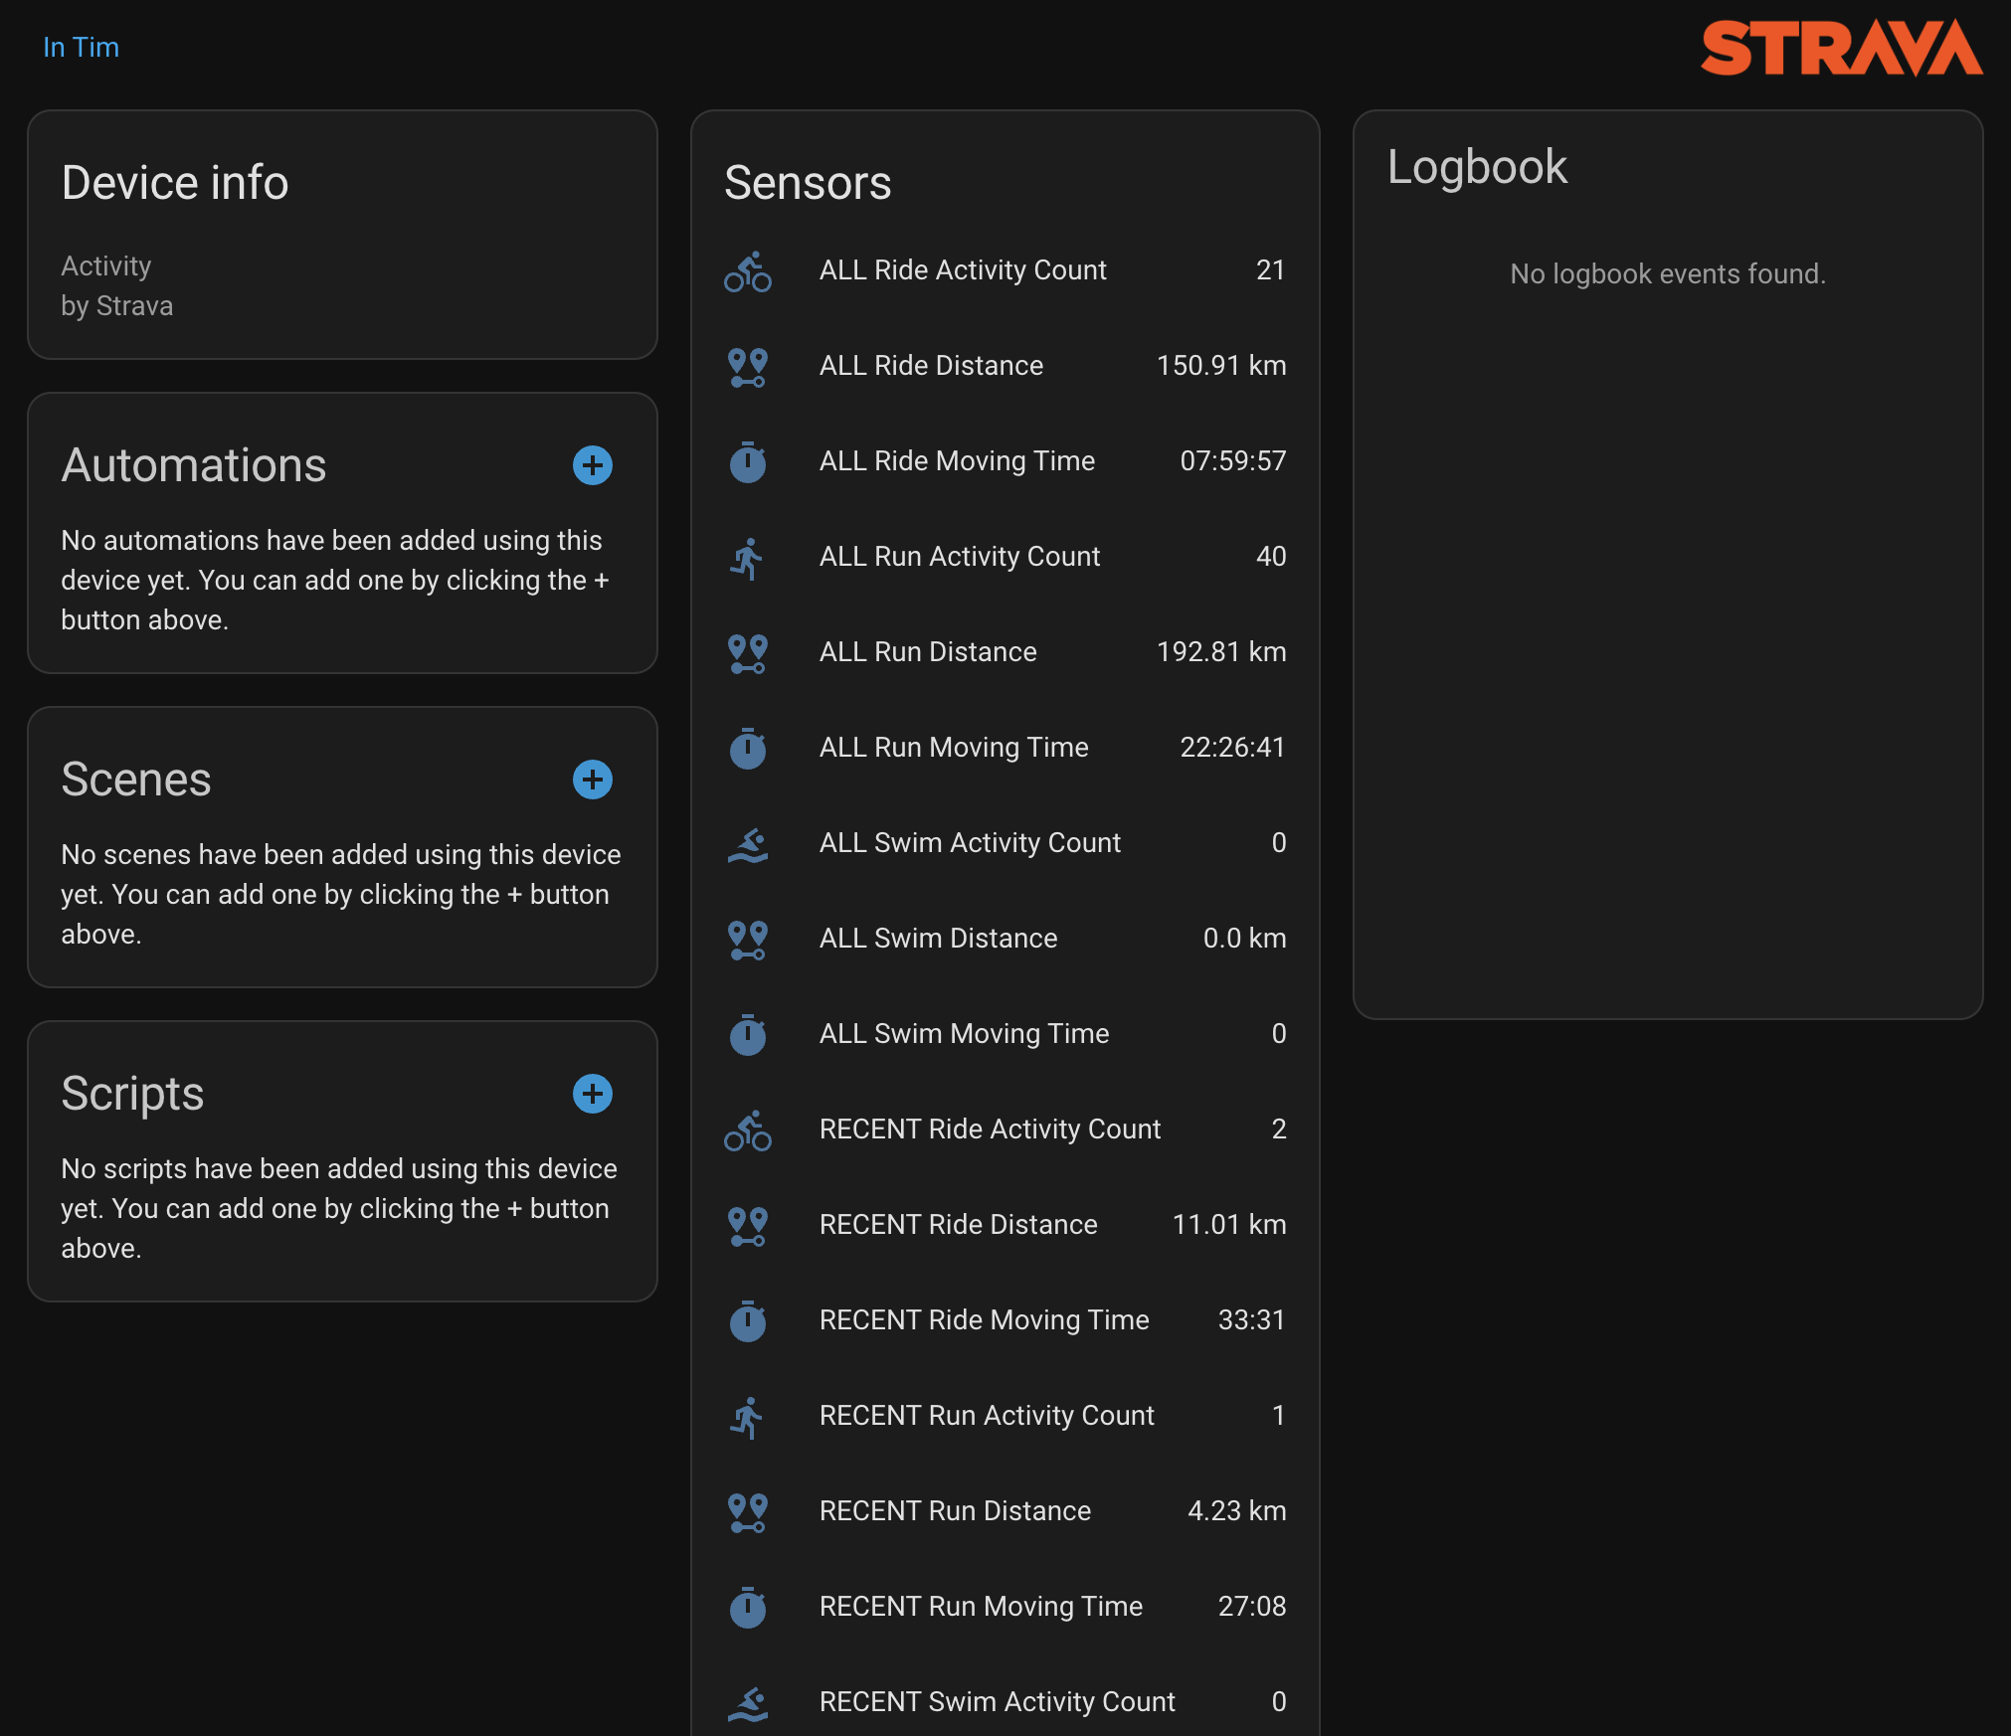The width and height of the screenshot is (2011, 1736).
Task: Click the running icon for RECENT Run Activity Count
Action: tap(748, 1416)
